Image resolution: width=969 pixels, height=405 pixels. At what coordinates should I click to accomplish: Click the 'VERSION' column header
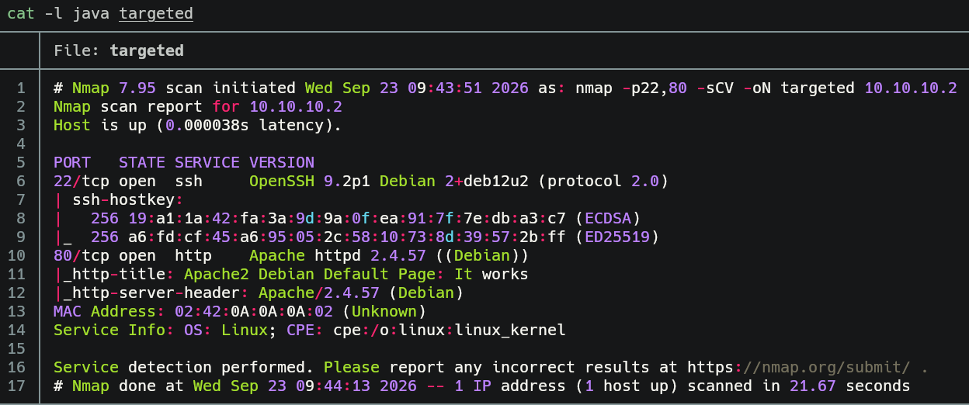[x=282, y=162]
